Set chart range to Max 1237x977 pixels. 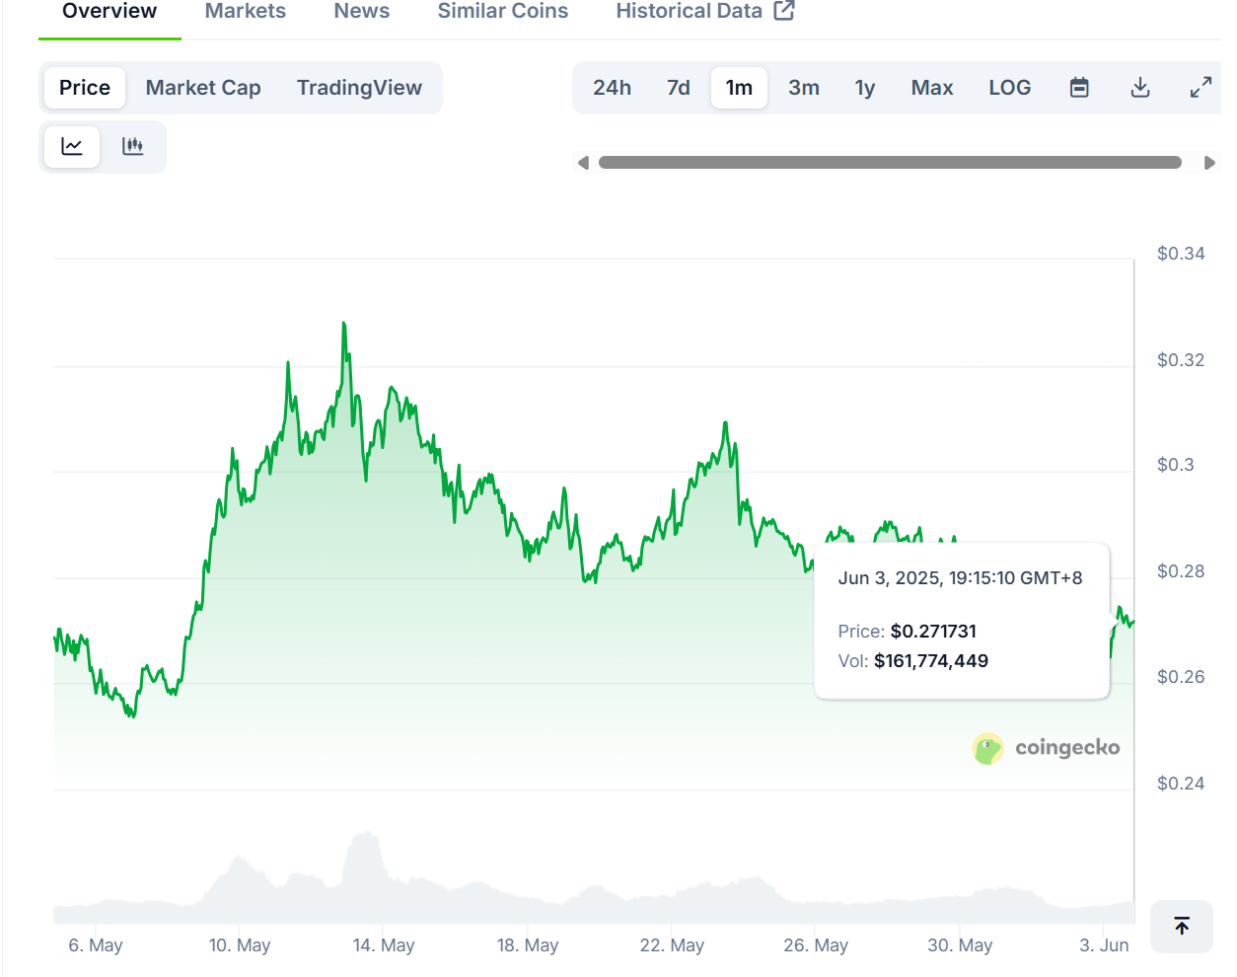(x=932, y=88)
